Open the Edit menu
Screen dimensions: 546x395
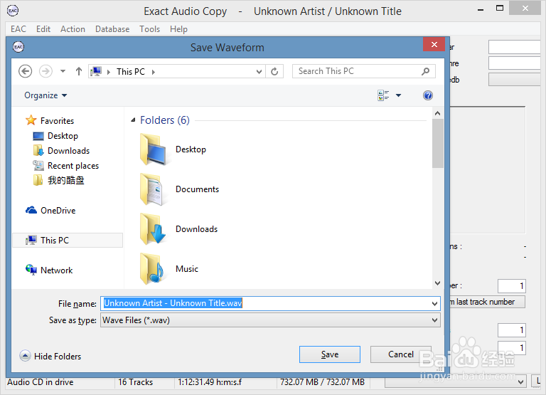coord(43,29)
